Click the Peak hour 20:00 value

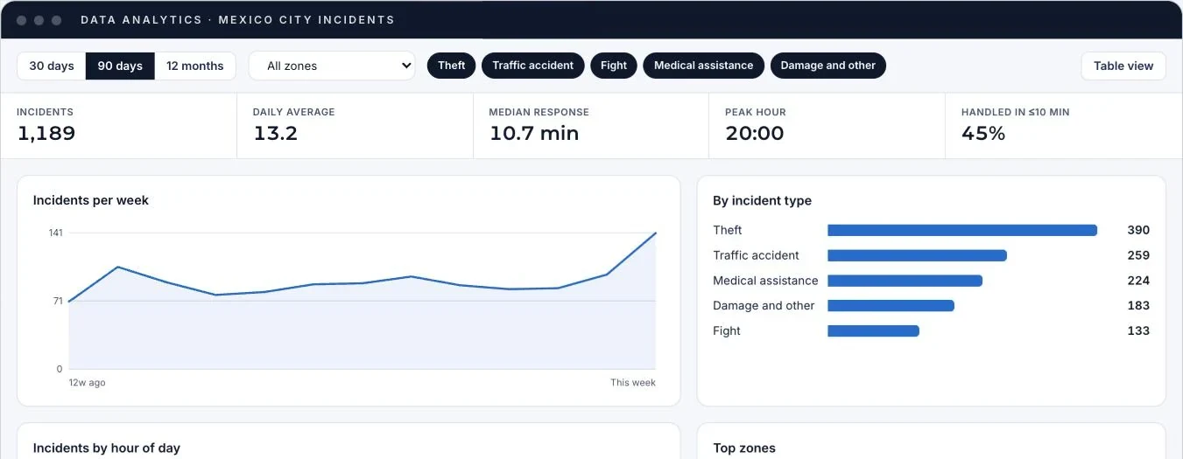click(x=755, y=134)
